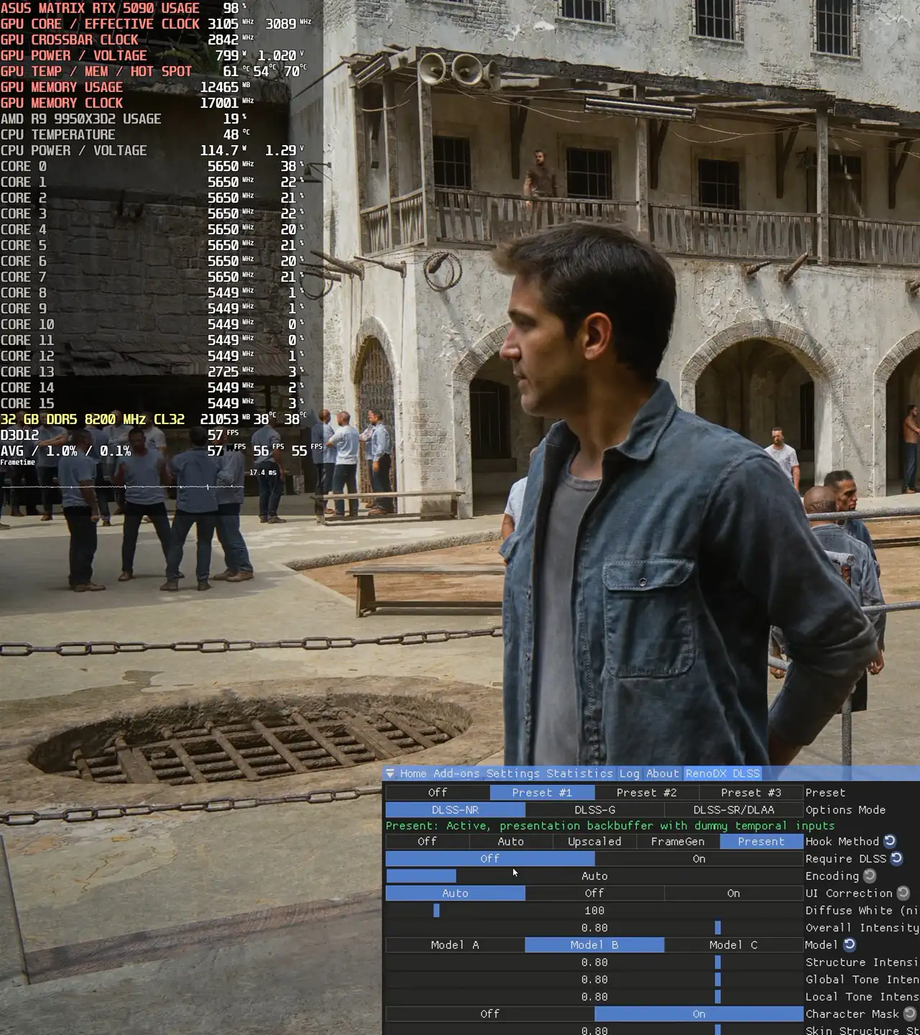The image size is (920, 1035).
Task: Click the 'GPU CROSSBAR CLOCK' overlay line
Action: coord(127,40)
